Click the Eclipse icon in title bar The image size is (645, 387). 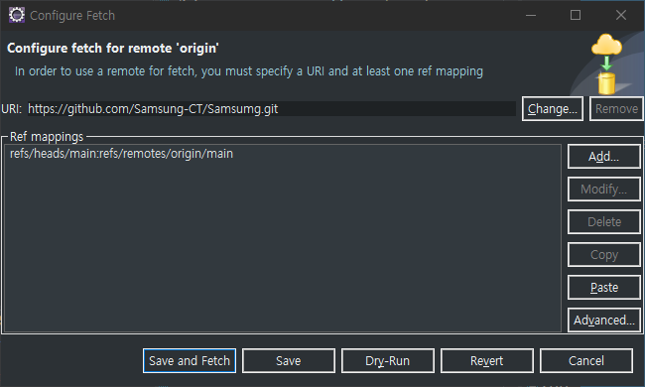pyautogui.click(x=17, y=15)
